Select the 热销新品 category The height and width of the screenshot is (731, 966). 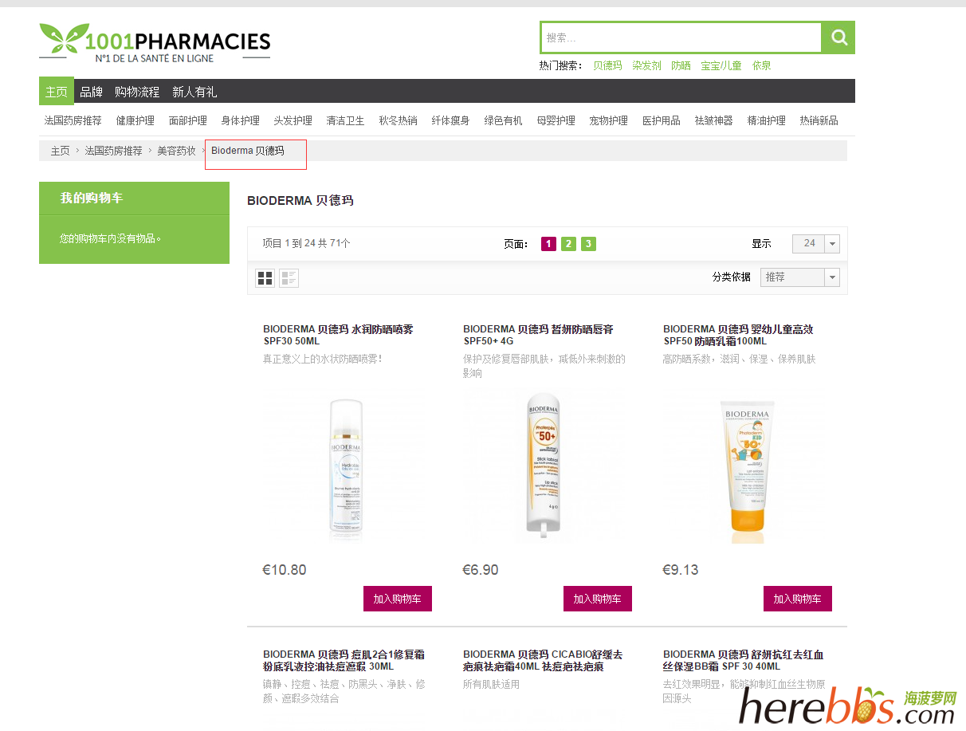coord(819,120)
